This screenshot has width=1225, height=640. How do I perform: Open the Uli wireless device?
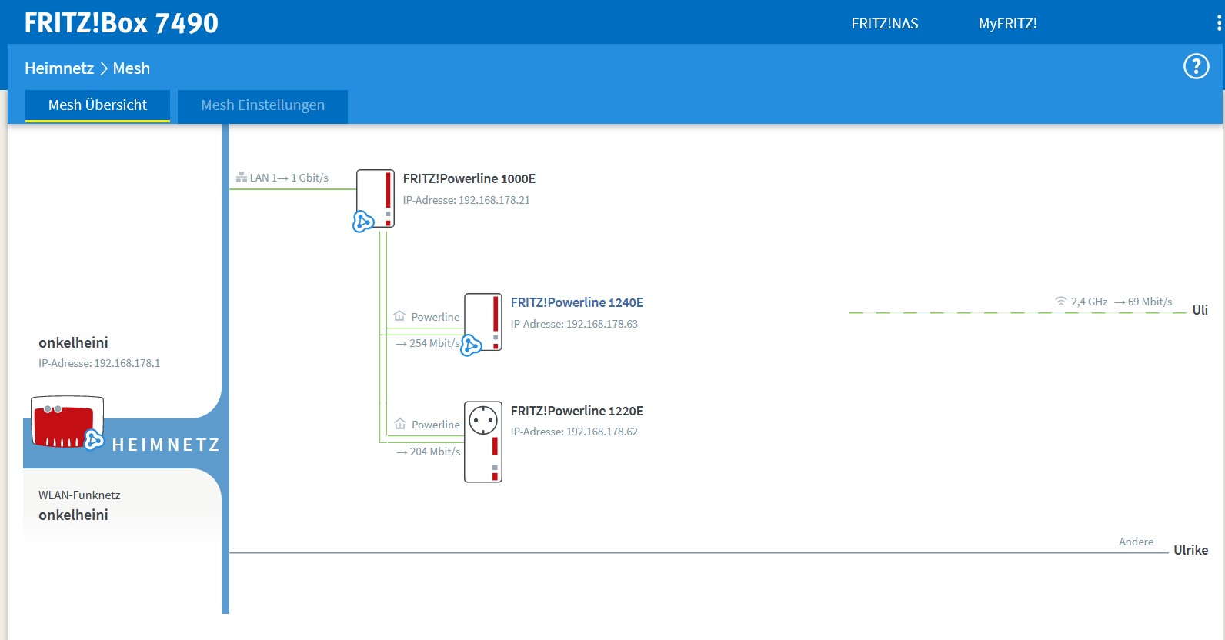pos(1200,310)
